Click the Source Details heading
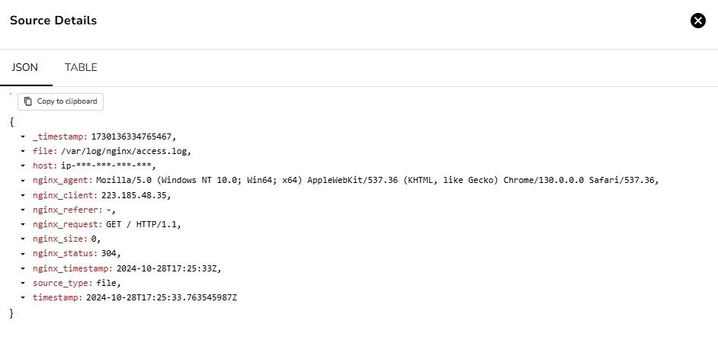Image resolution: width=718 pixels, height=337 pixels. coord(53,21)
